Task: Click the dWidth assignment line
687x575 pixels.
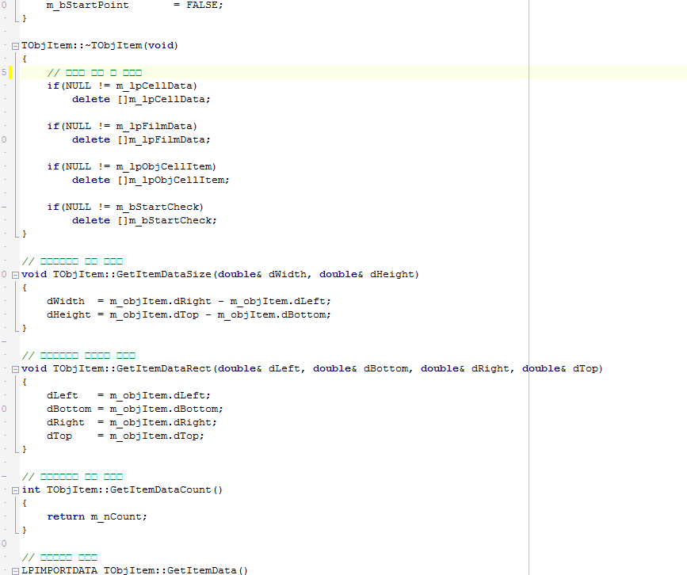Action: coord(189,301)
